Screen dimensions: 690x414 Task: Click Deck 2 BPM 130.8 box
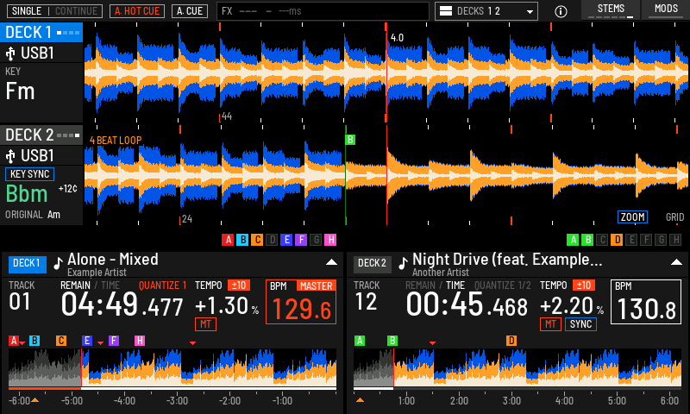click(645, 302)
